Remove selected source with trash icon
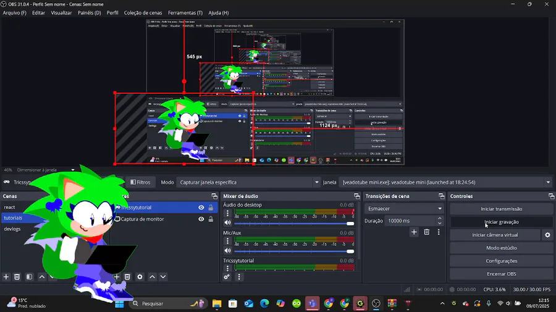The image size is (556, 312). 127,277
